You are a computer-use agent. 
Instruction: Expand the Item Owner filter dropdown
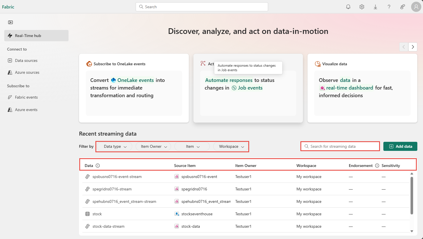153,146
